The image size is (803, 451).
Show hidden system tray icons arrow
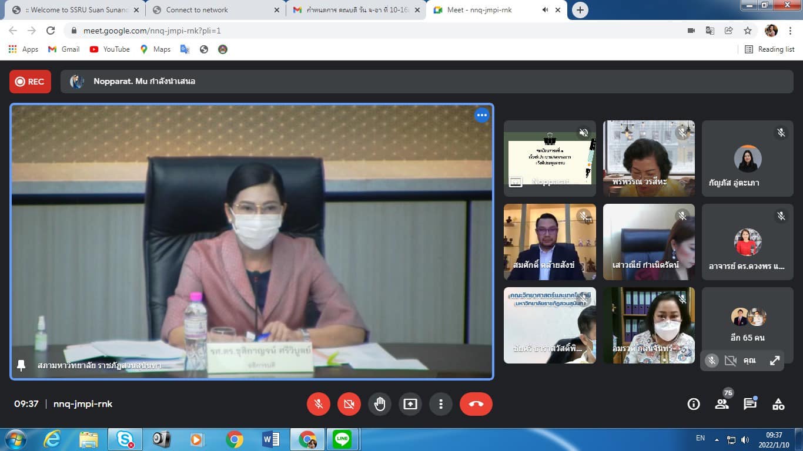point(717,439)
